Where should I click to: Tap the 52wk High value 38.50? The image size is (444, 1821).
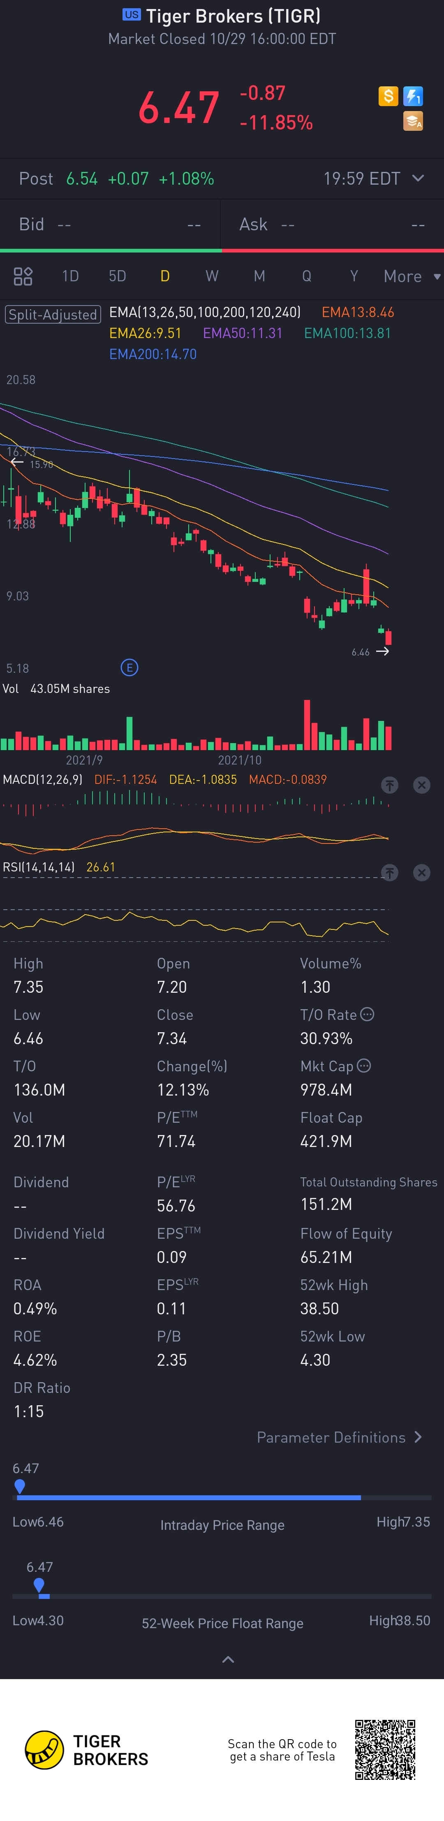319,1309
